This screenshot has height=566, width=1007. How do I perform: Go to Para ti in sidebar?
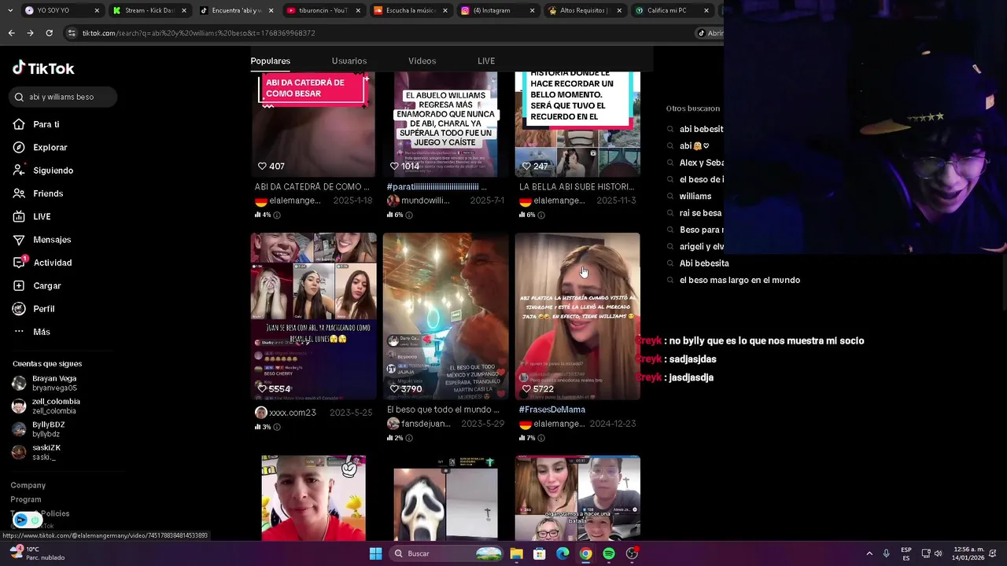(46, 124)
